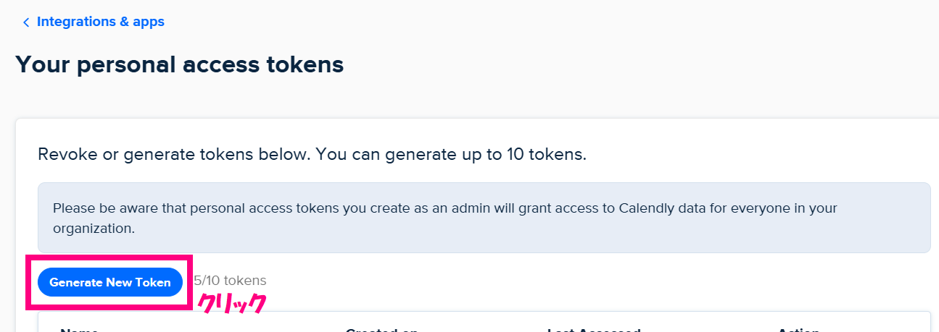Click the Created on column header
The height and width of the screenshot is (332, 939).
[381, 329]
